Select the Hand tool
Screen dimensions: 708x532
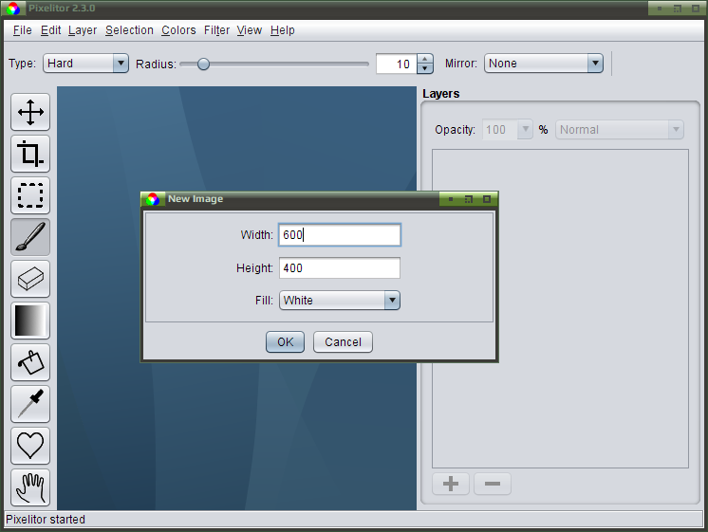30,487
